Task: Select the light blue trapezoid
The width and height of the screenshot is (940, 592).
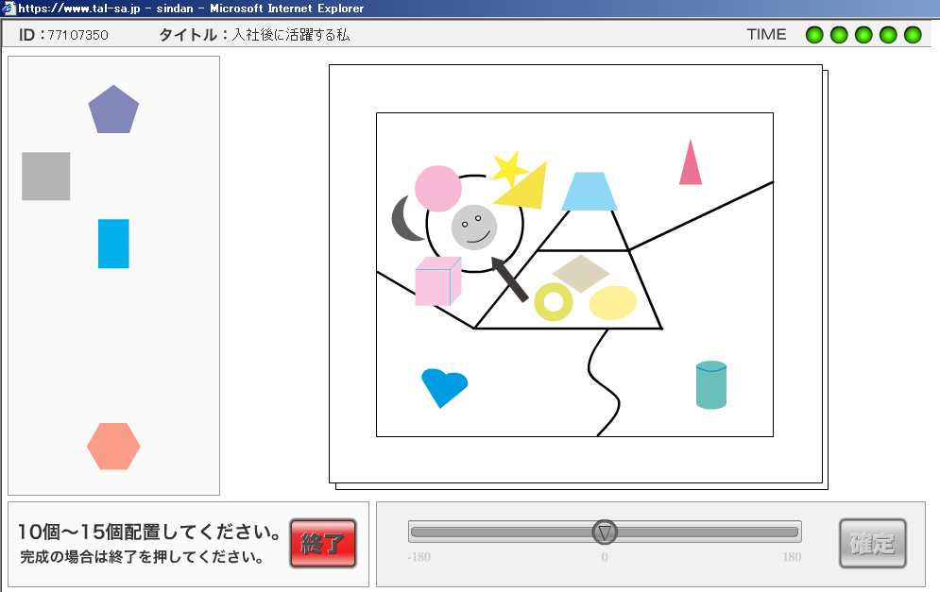Action: (590, 192)
